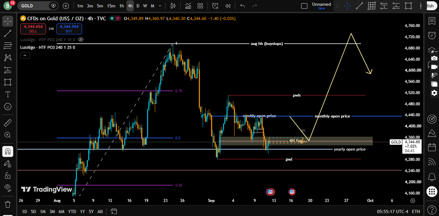Click the blue Save link
The image size is (439, 216).
click(x=321, y=8)
